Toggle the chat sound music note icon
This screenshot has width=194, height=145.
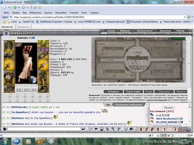[x=119, y=129]
